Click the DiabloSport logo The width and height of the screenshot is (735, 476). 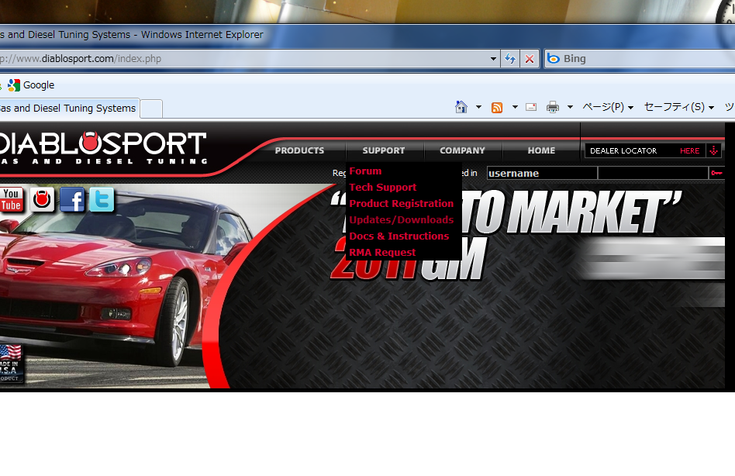[102, 147]
